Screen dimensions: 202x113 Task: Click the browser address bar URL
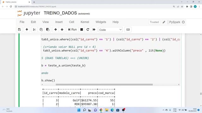pos(37,7)
